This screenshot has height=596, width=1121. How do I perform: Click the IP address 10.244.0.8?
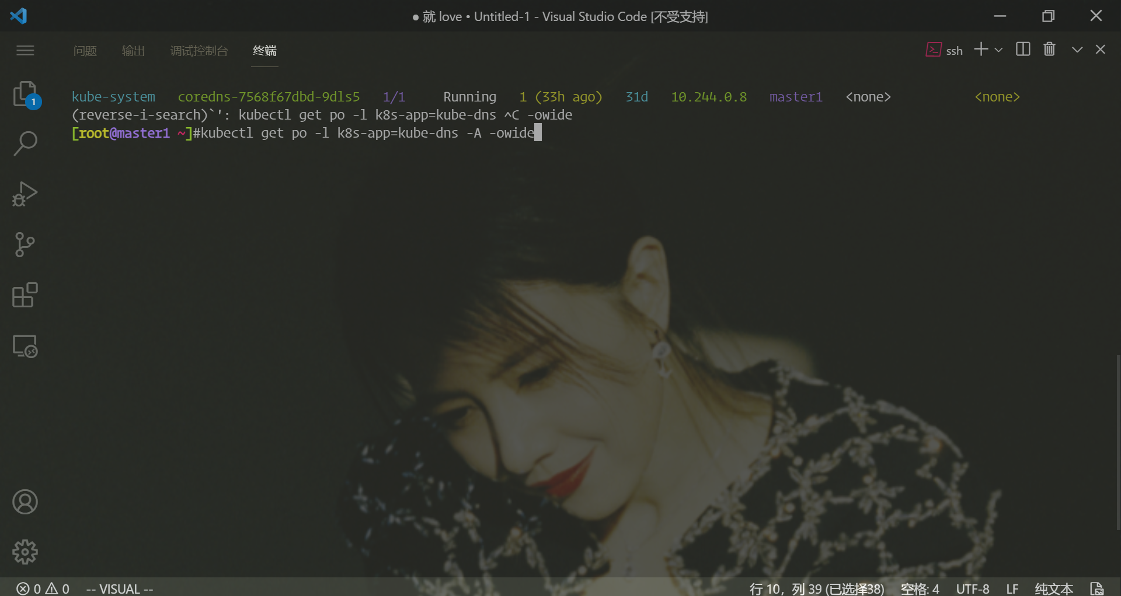[709, 97]
